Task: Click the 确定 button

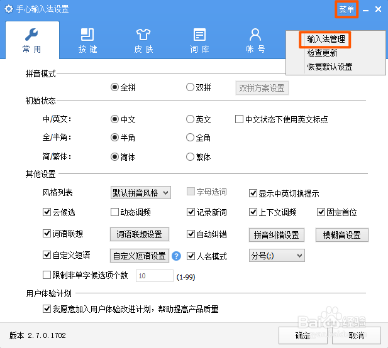Action: [x=303, y=335]
